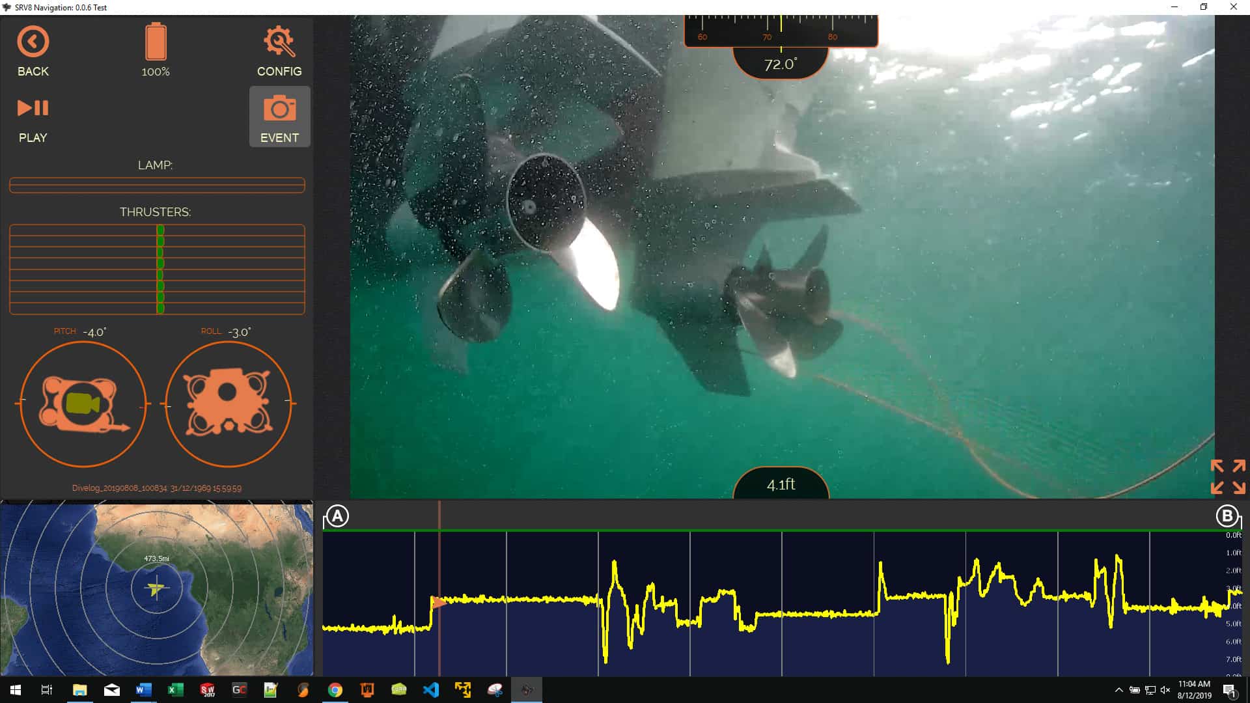Open the Snipping Tool taskbar icon
The width and height of the screenshot is (1250, 703).
(x=495, y=690)
